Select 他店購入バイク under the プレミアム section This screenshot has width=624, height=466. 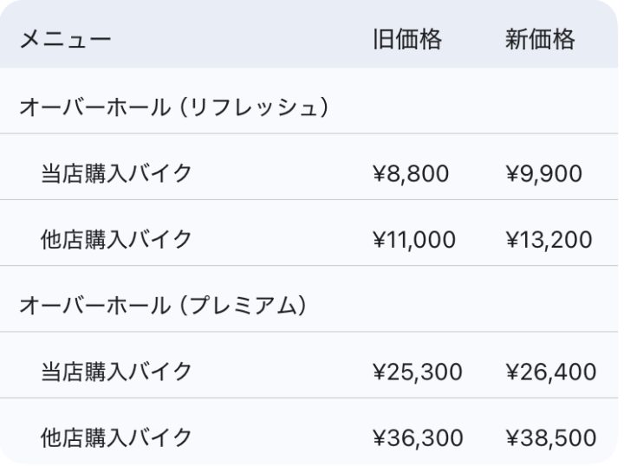coord(116,437)
